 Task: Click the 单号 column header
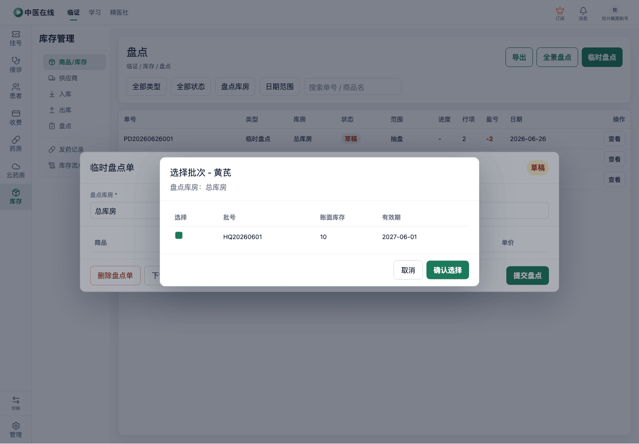click(130, 119)
